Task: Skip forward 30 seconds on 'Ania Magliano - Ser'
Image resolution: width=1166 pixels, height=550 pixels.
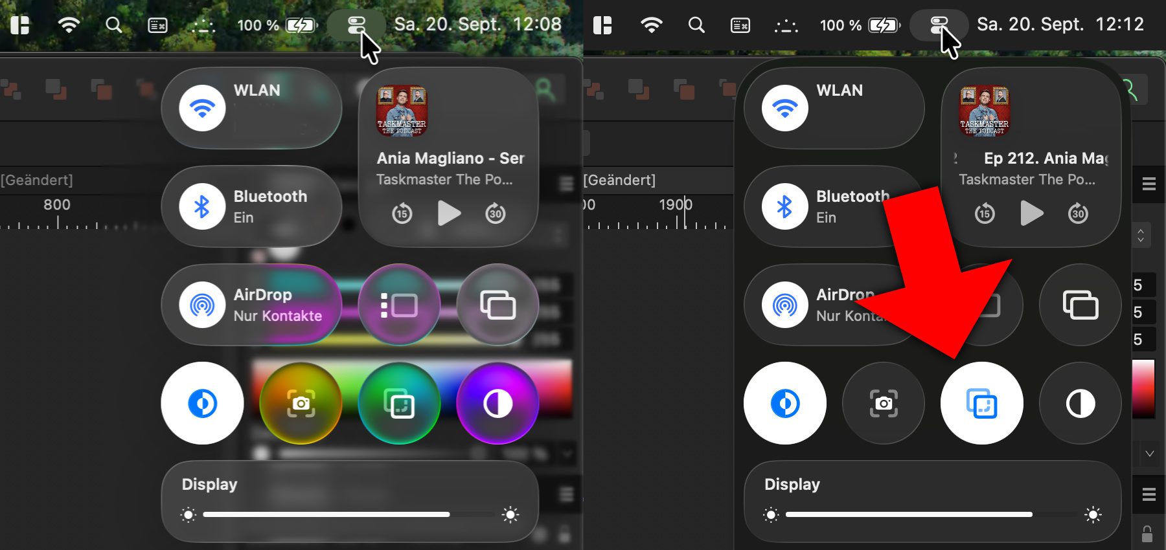Action: 496,213
